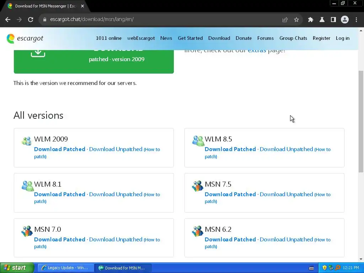Select the Download for MSN Messenger tab
Viewport: 364px width, 273px height.
click(x=45, y=6)
